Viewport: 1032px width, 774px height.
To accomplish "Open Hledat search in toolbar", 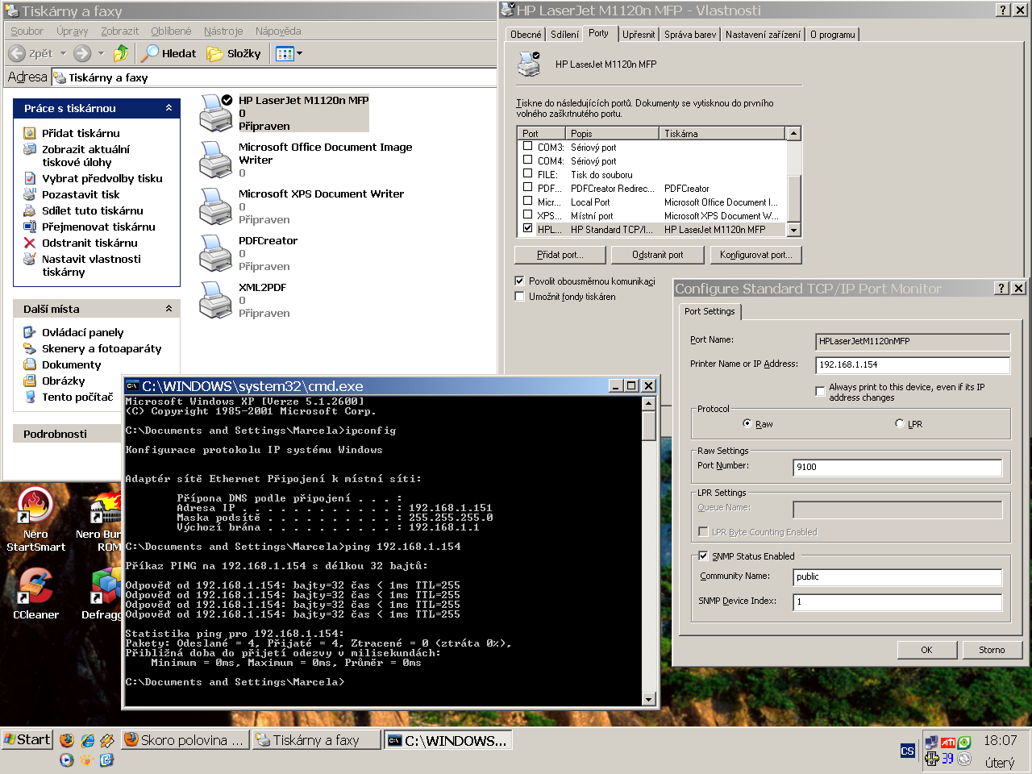I will pos(169,53).
